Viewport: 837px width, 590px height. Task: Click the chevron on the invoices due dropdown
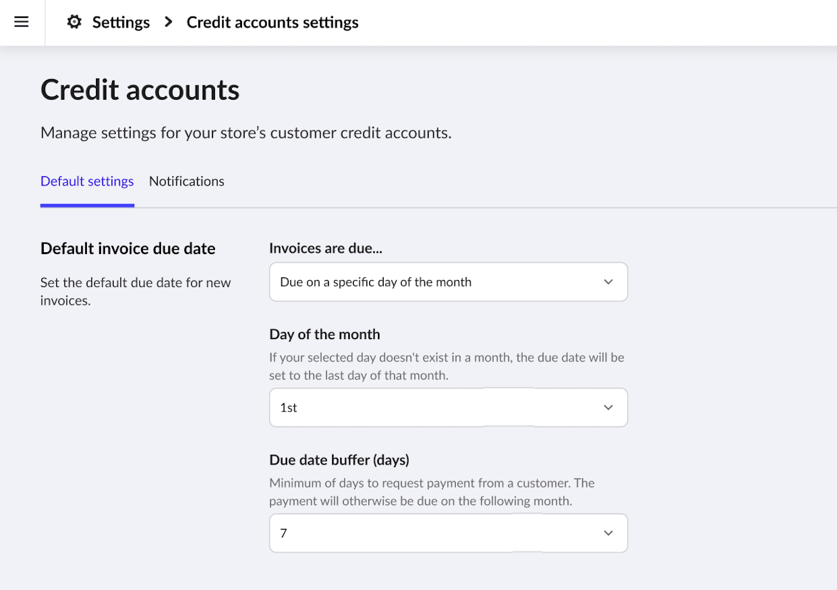pyautogui.click(x=608, y=282)
